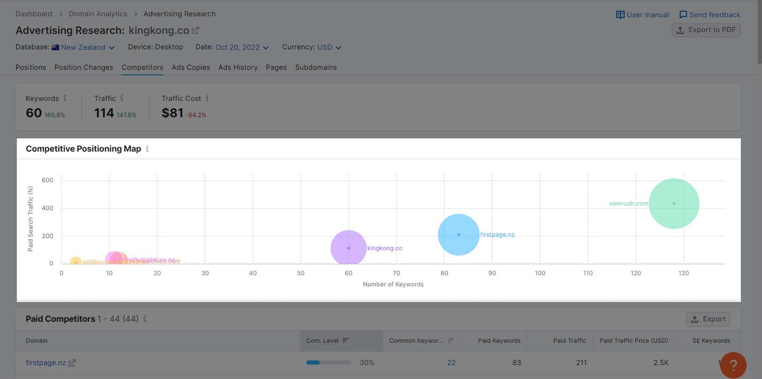The image size is (762, 379).
Task: Click the kingkong.co purple bubble
Action: click(x=349, y=248)
